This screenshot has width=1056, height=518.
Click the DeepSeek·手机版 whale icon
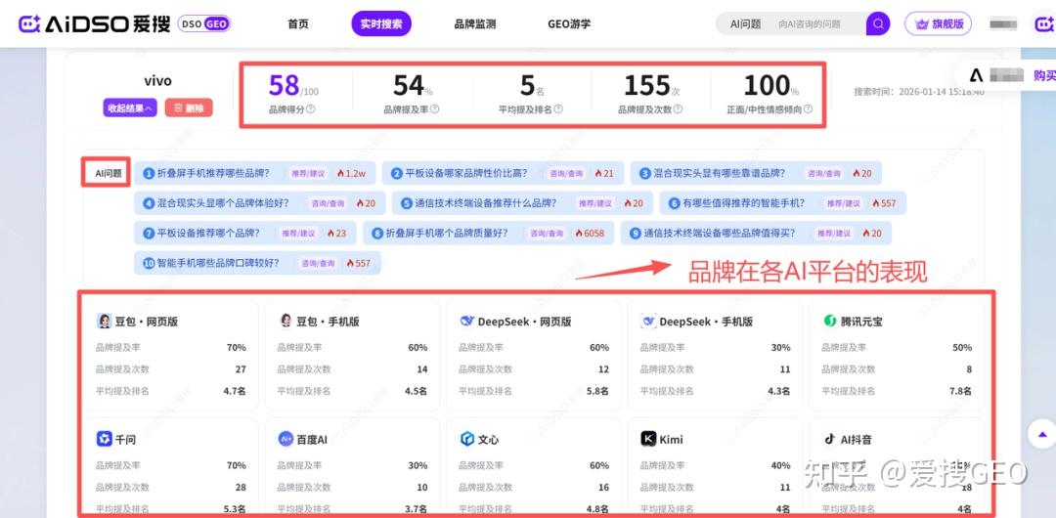click(648, 322)
